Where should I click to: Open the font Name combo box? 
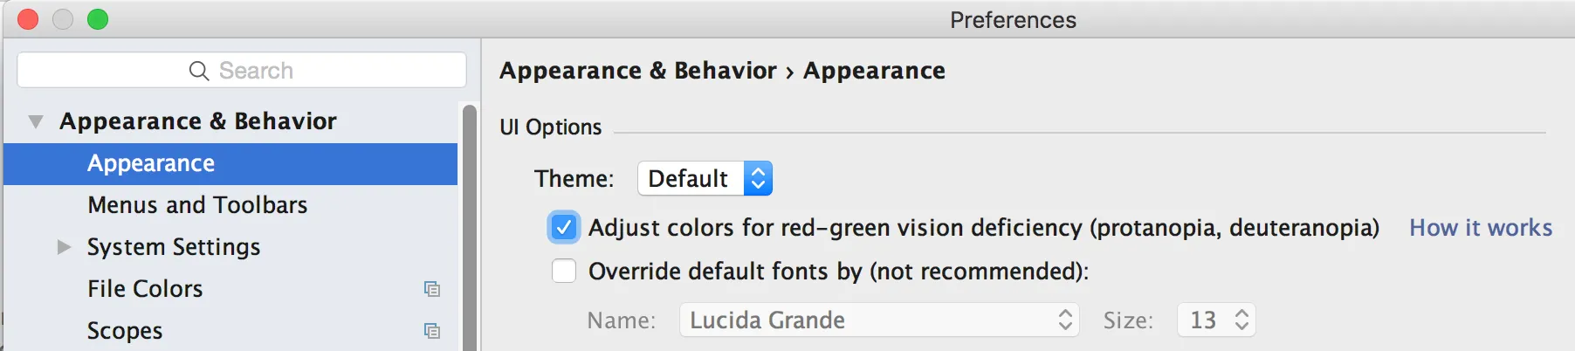pos(879,320)
